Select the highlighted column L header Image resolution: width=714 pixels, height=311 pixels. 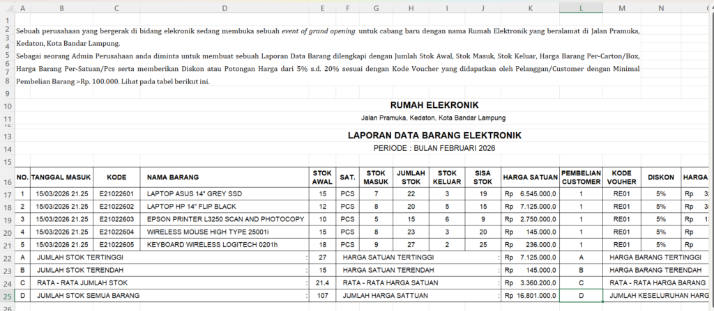coord(581,8)
